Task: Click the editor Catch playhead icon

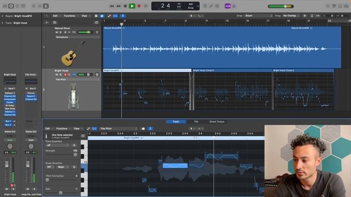Action: click(150, 129)
